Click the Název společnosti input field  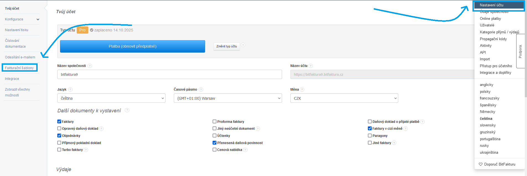click(169, 74)
